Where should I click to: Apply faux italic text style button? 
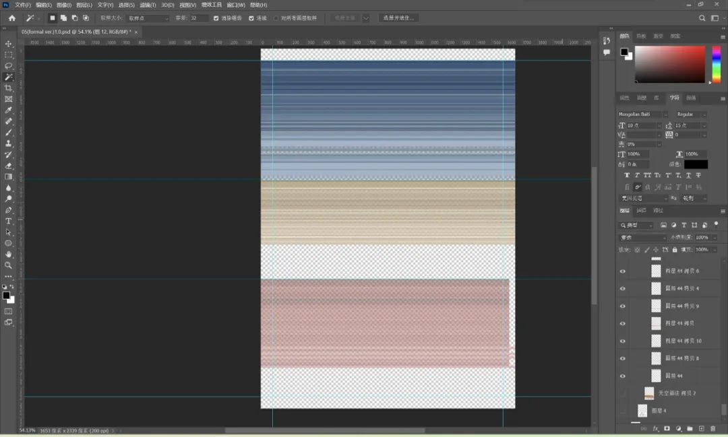637,175
